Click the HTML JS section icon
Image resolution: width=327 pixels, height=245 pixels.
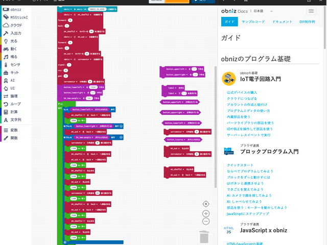point(229,230)
